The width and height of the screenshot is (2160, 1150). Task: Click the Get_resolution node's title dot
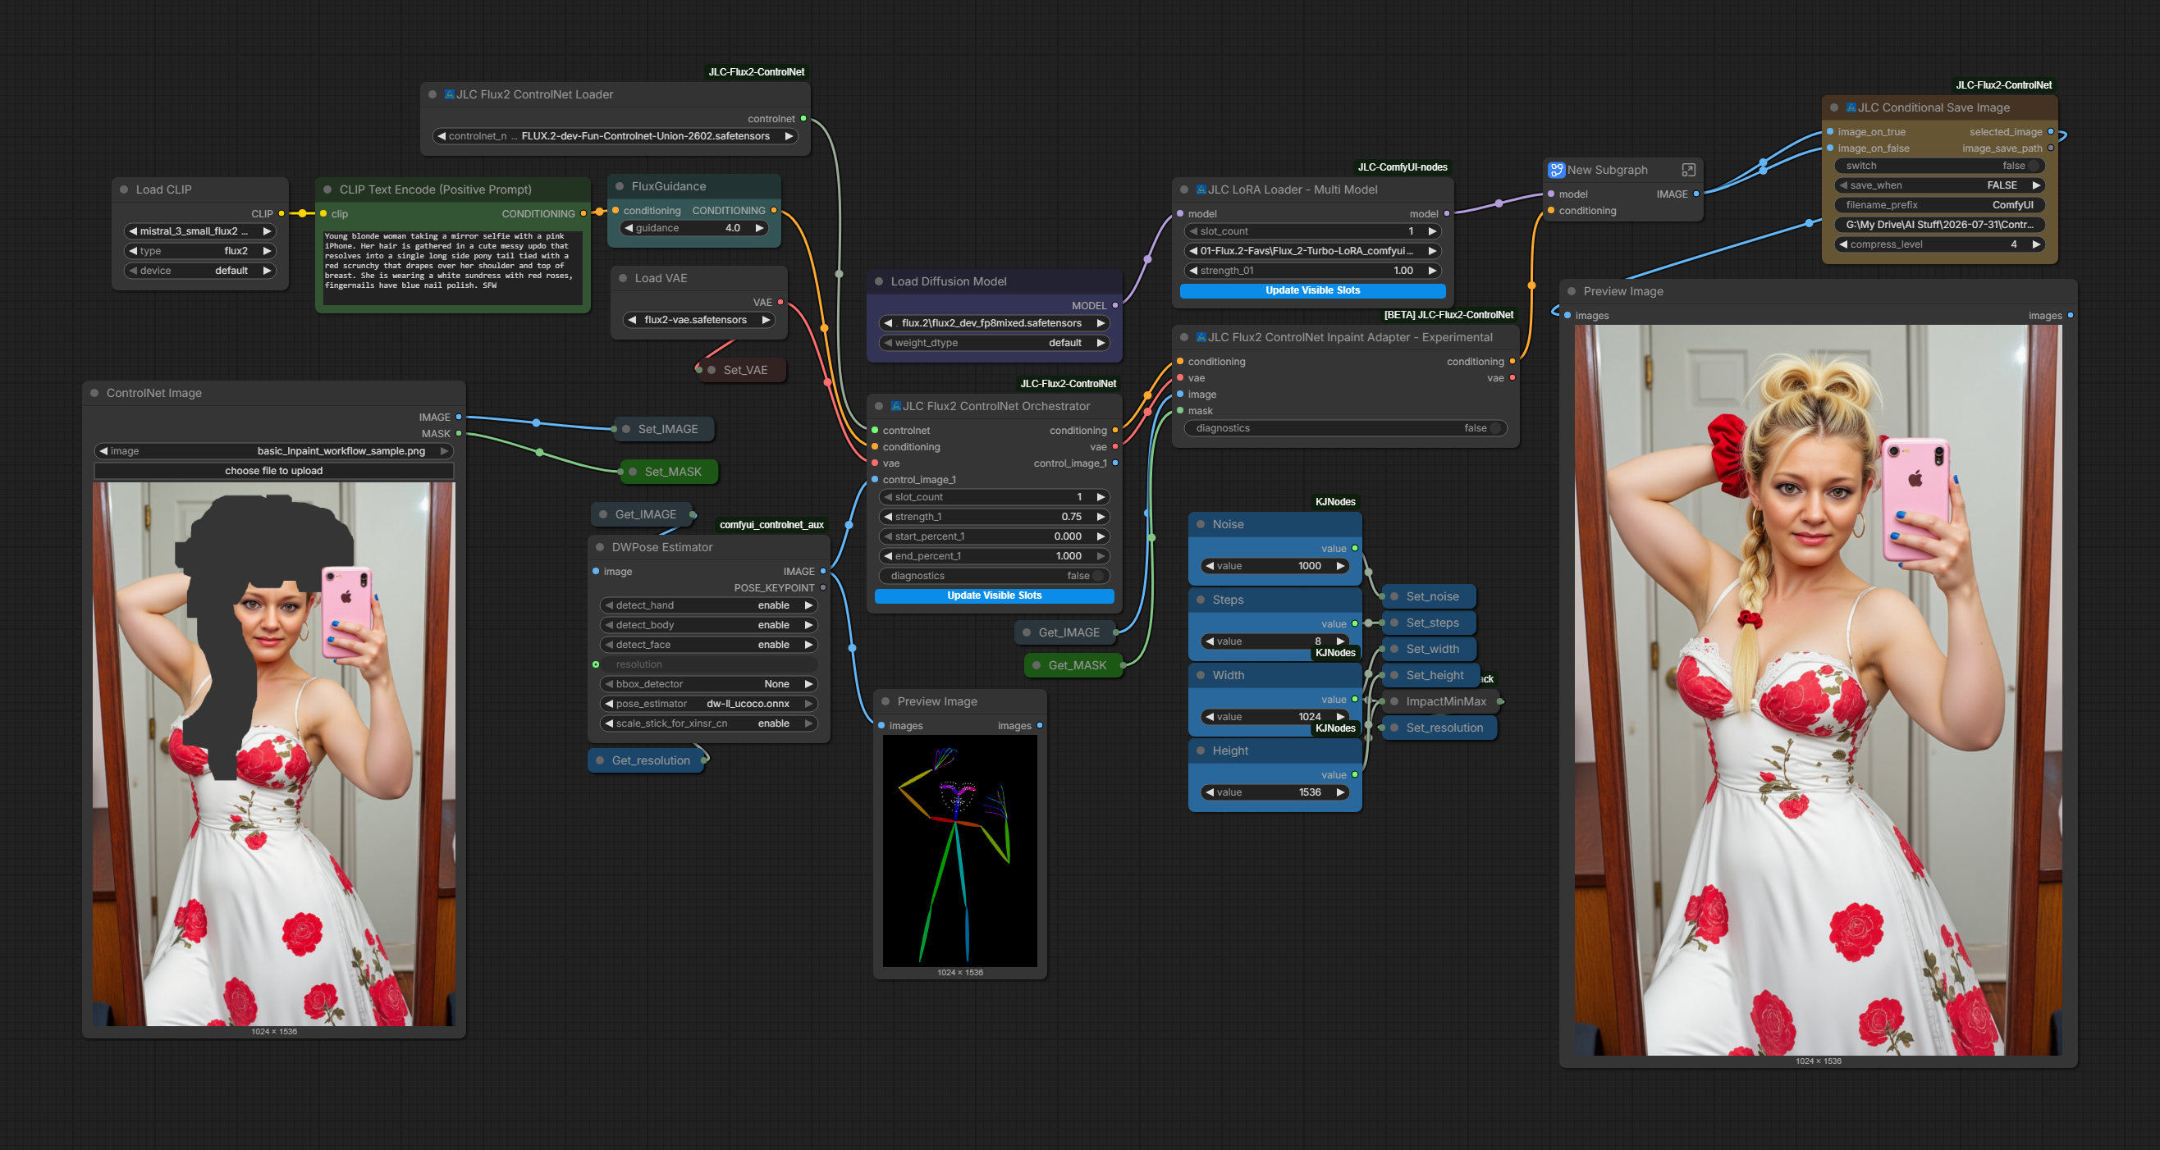pos(600,761)
